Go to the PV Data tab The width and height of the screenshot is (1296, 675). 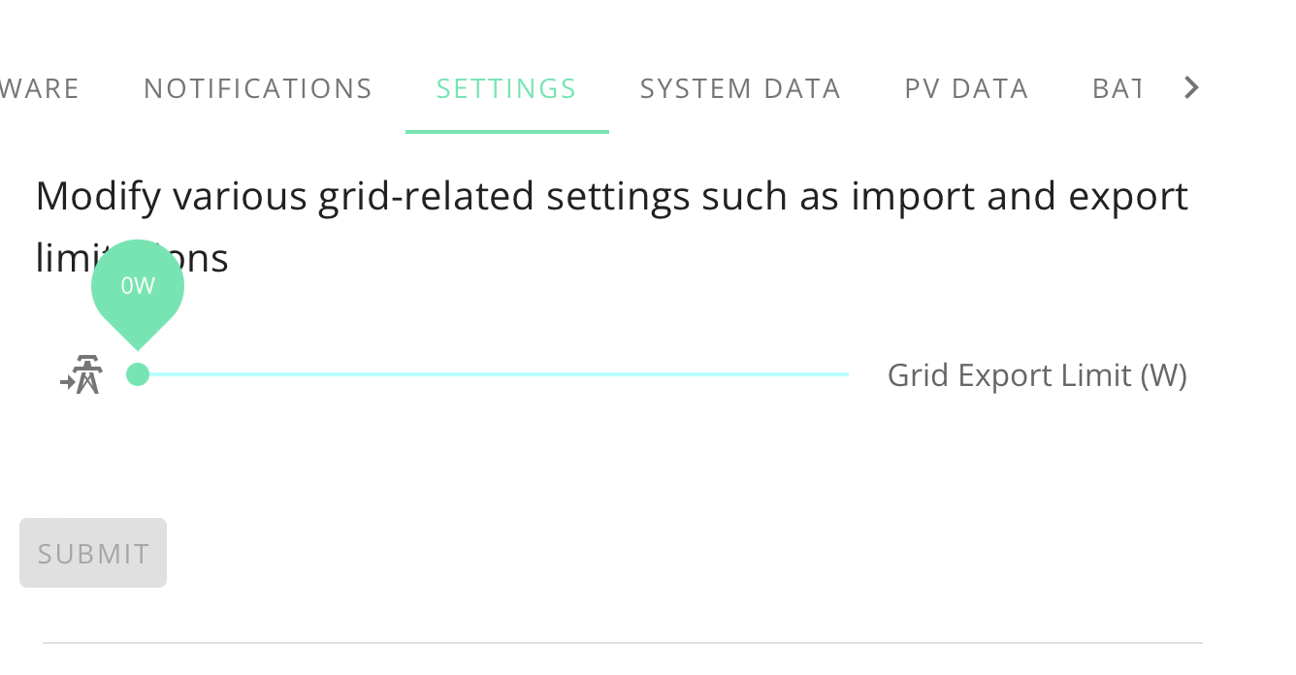pyautogui.click(x=966, y=88)
